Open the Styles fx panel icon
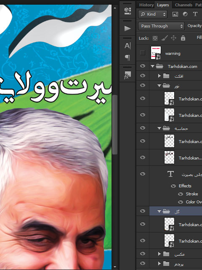 128,75
